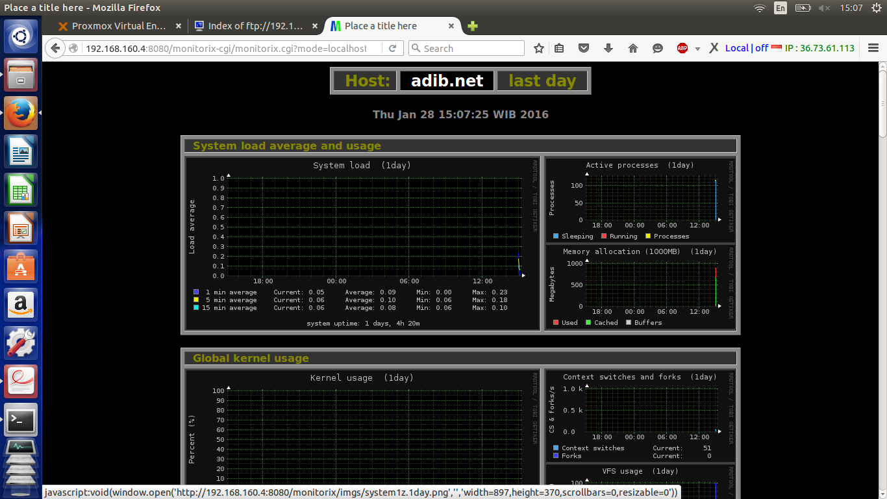
Task: Open the Downloads panel
Action: [608, 48]
